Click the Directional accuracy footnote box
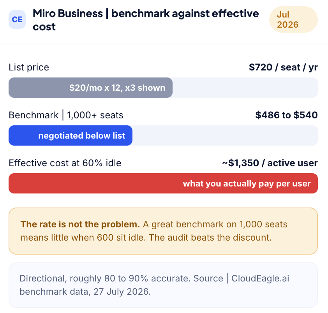Viewport: 328px width, 313px height. pyautogui.click(x=163, y=285)
